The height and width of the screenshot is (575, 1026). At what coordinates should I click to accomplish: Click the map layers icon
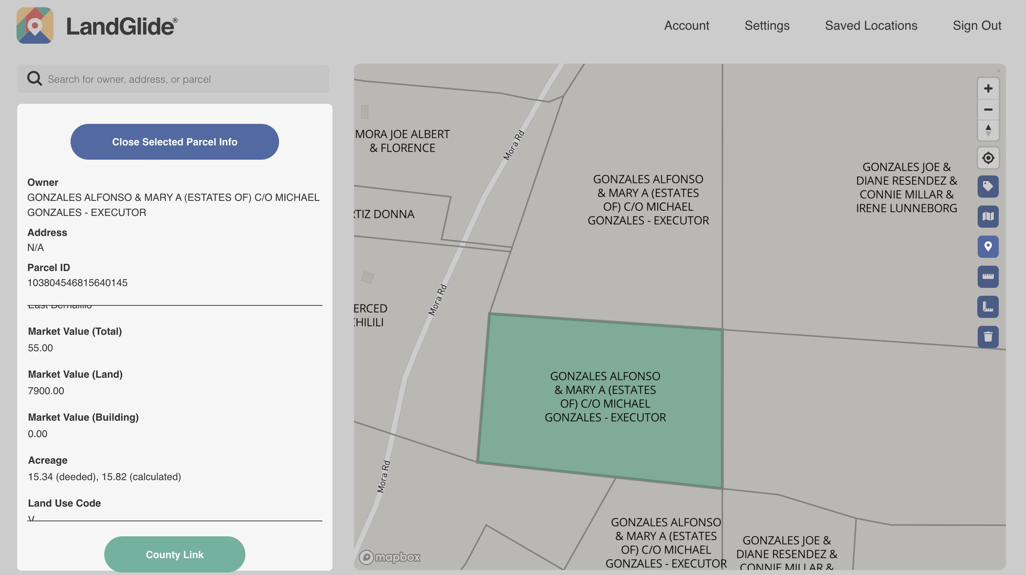coord(988,216)
